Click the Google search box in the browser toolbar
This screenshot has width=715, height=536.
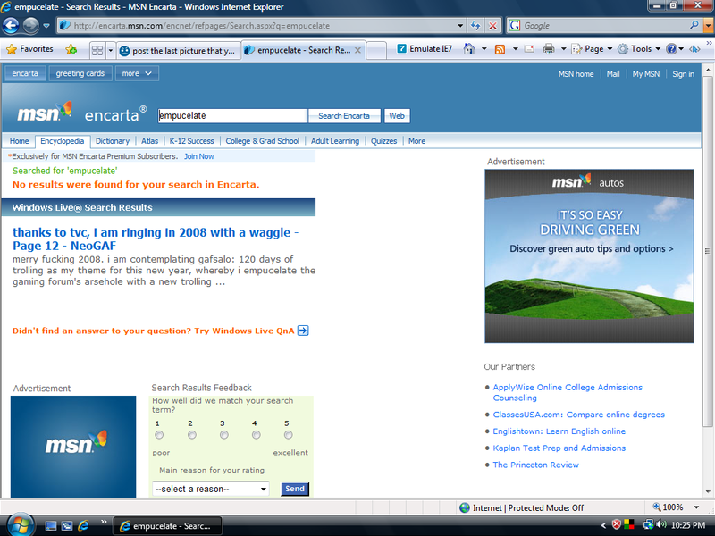604,26
